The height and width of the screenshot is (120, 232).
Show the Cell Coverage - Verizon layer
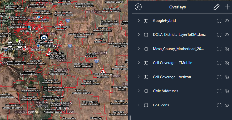point(226,77)
